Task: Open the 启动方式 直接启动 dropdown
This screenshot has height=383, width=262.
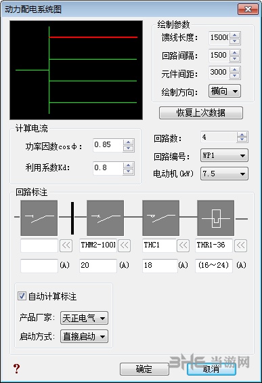Action: point(84,336)
